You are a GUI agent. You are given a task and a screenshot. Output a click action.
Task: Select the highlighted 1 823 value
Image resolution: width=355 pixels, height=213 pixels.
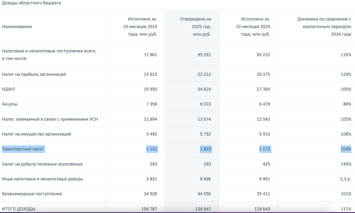[x=205, y=149]
